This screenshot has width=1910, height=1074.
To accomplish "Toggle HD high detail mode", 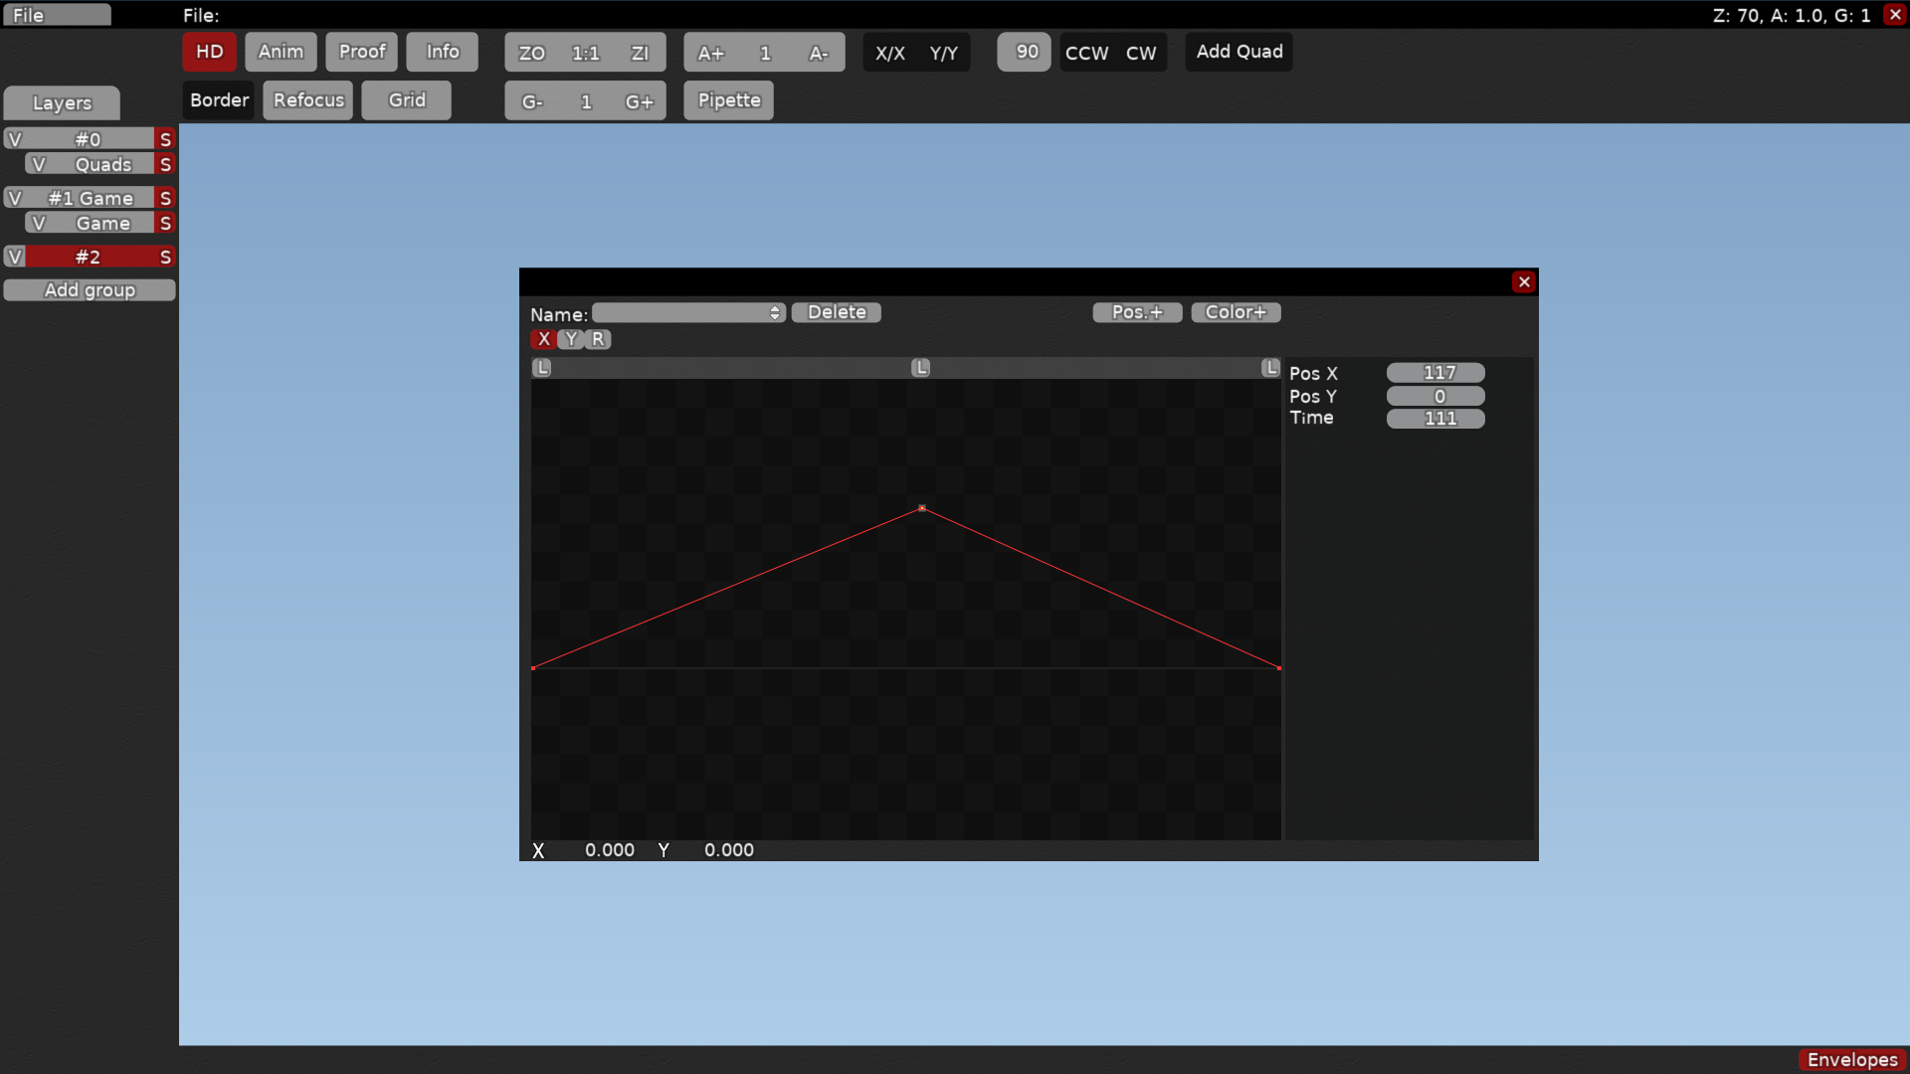I will coord(209,52).
